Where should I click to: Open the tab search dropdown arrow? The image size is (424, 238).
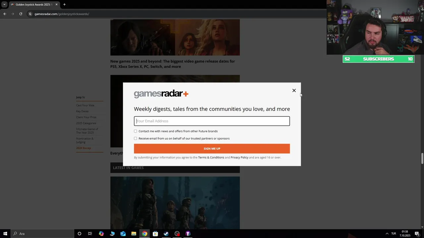click(x=4, y=5)
